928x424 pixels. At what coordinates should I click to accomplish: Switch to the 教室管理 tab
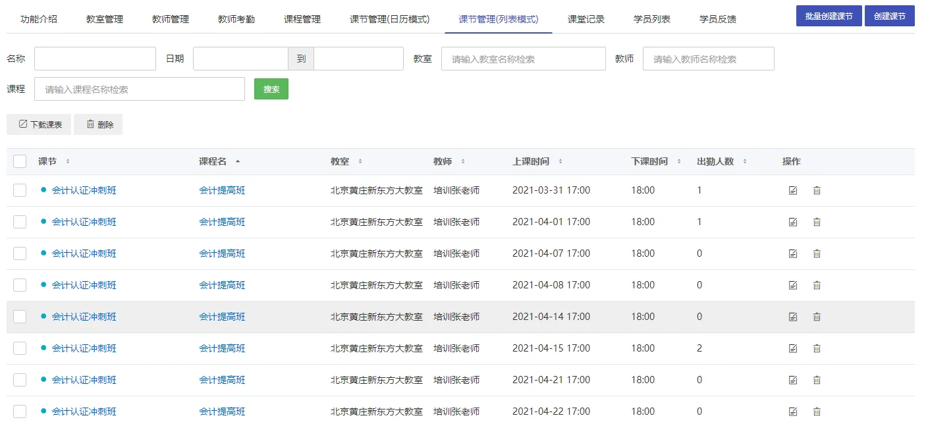pos(105,19)
